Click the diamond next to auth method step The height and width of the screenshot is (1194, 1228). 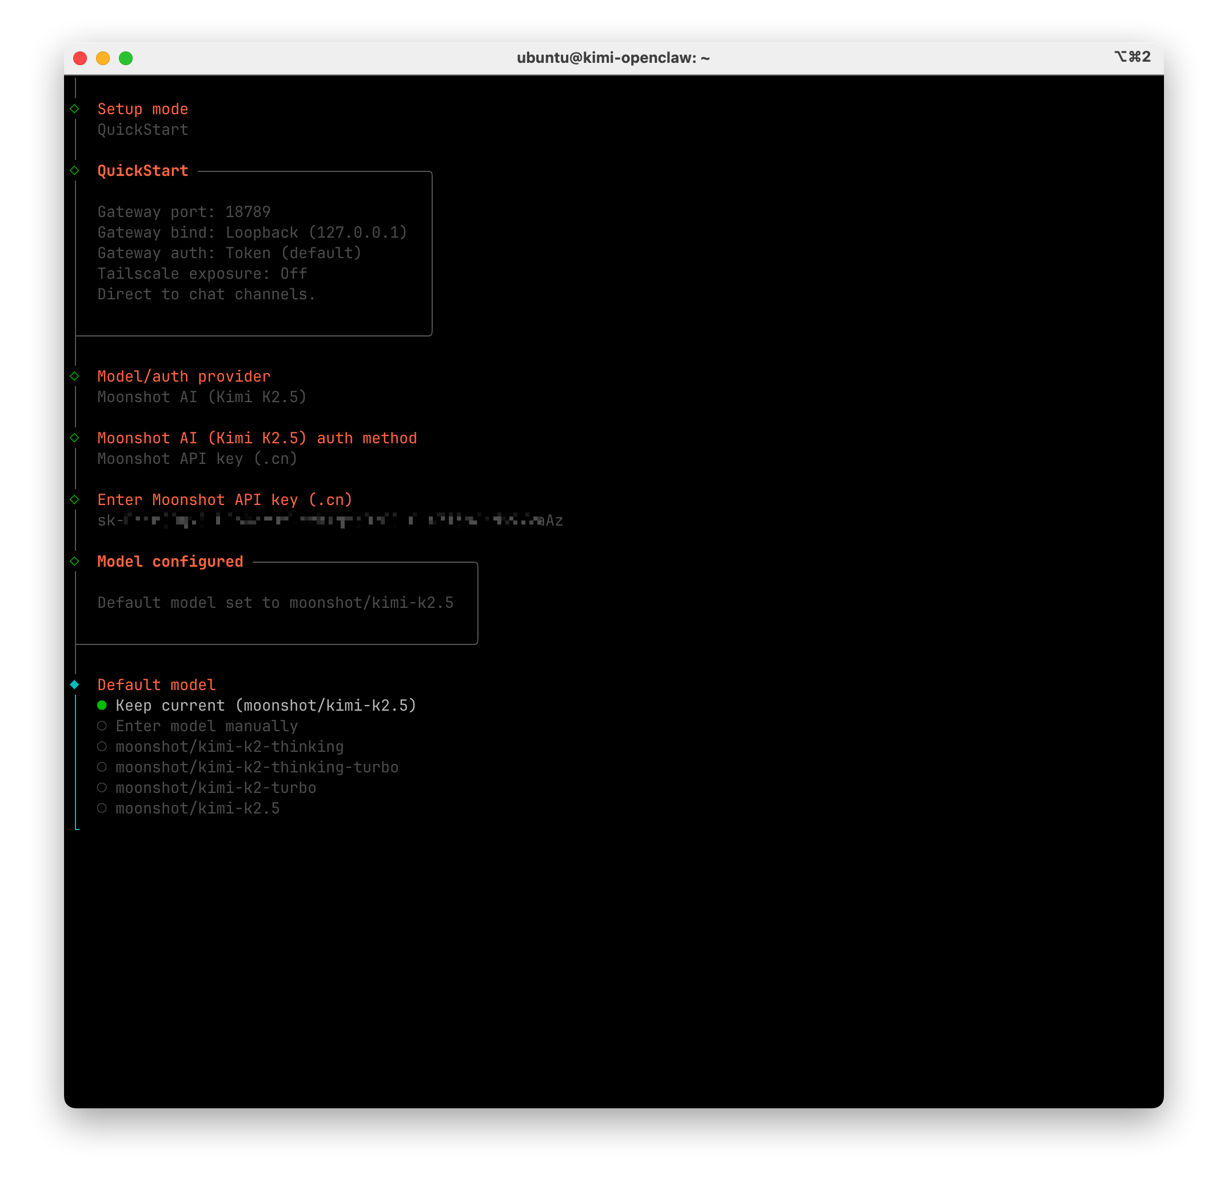pyautogui.click(x=74, y=438)
